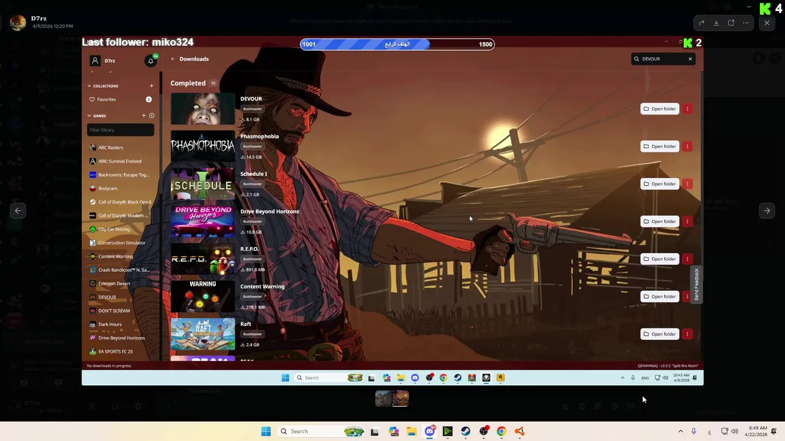
Task: Collapse the Collections section chevron
Action: coord(89,86)
